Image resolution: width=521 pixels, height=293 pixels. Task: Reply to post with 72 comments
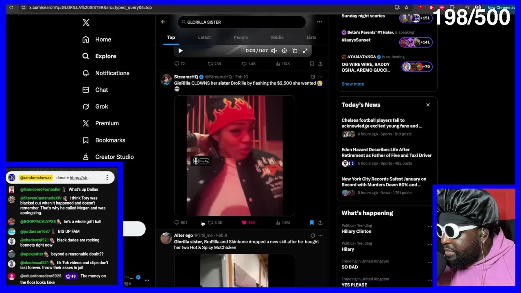point(180,64)
